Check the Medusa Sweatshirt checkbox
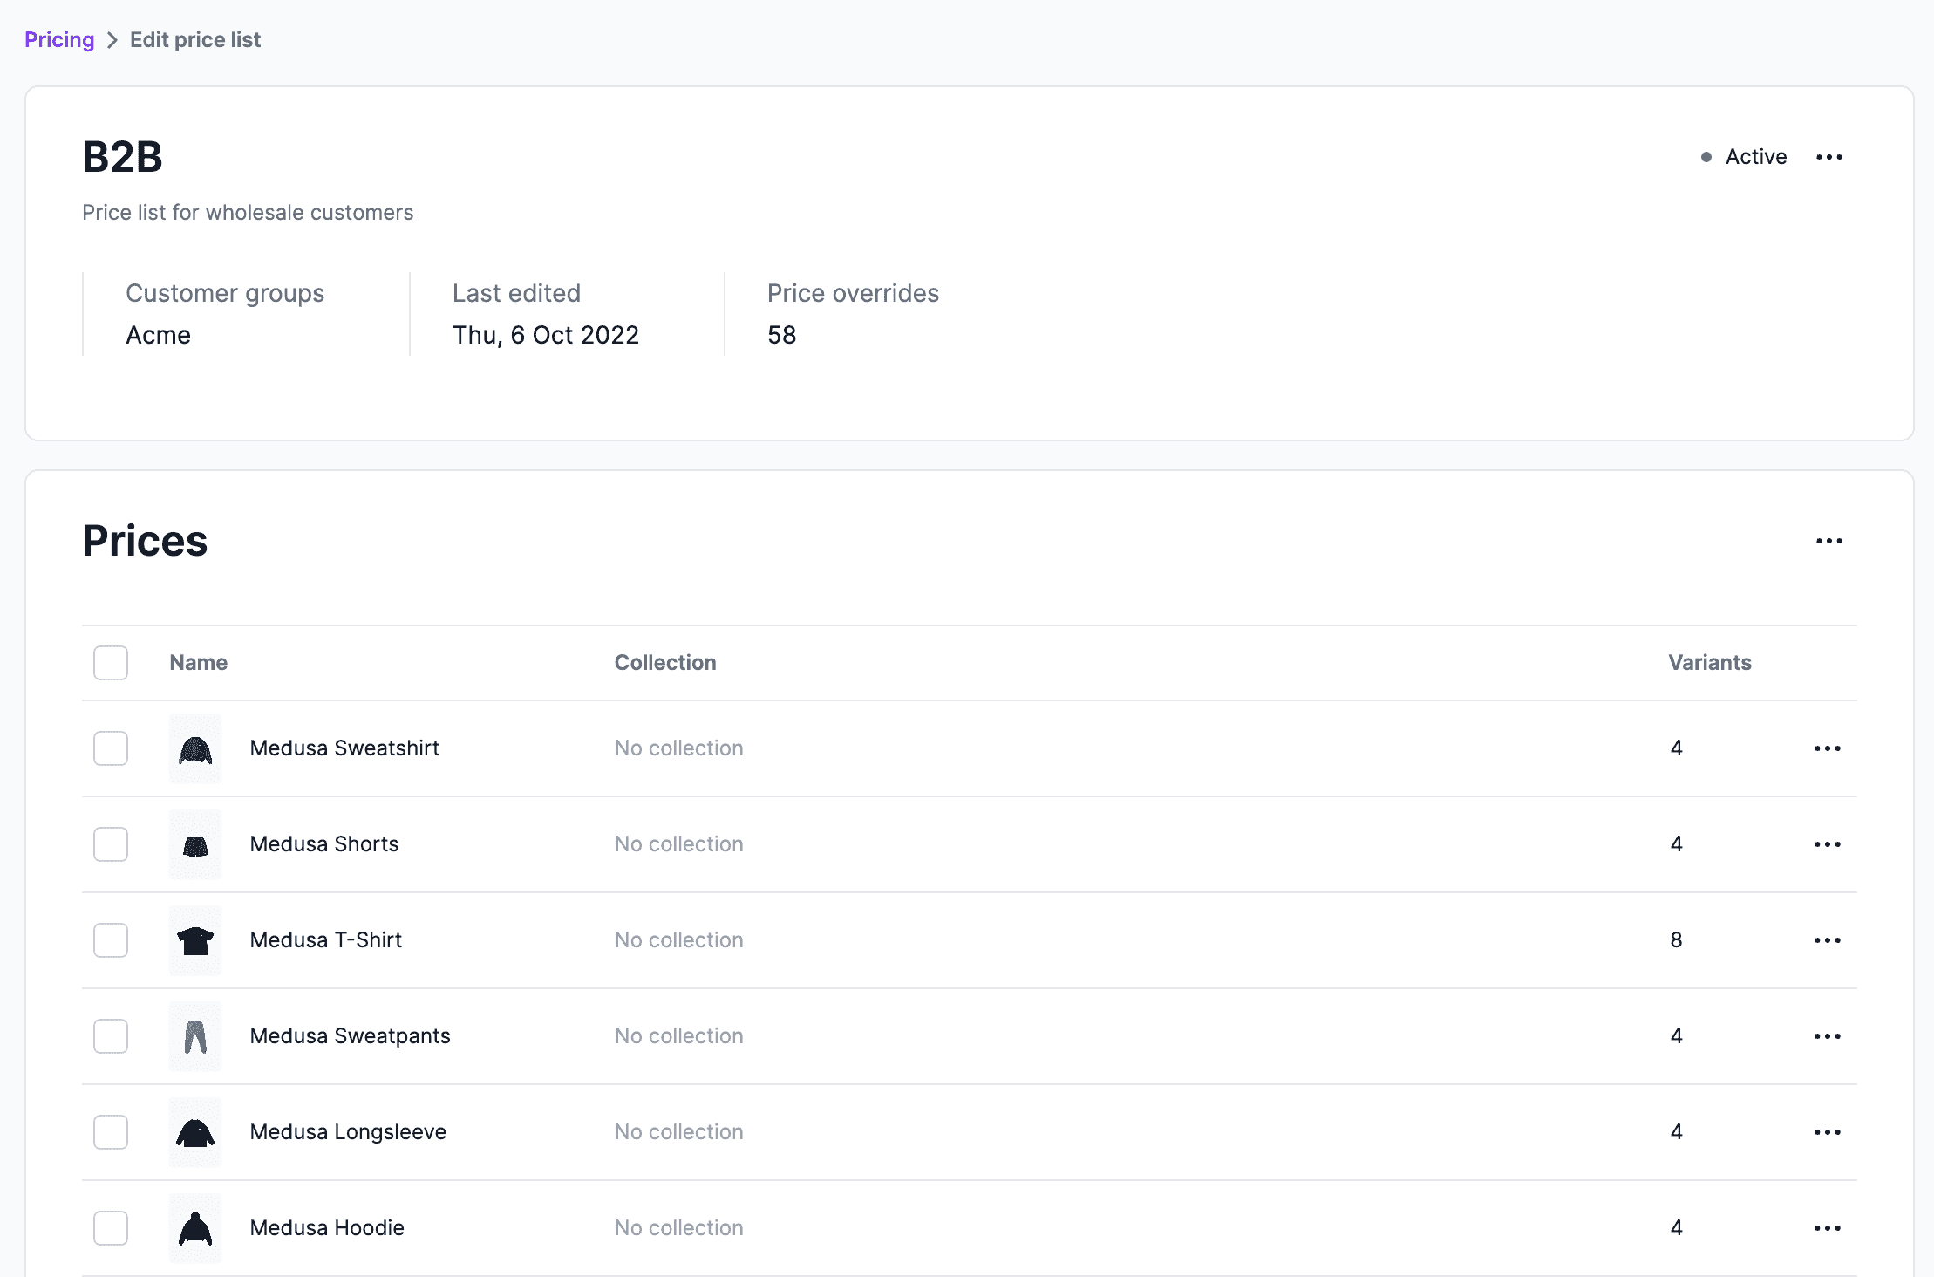 [x=111, y=748]
